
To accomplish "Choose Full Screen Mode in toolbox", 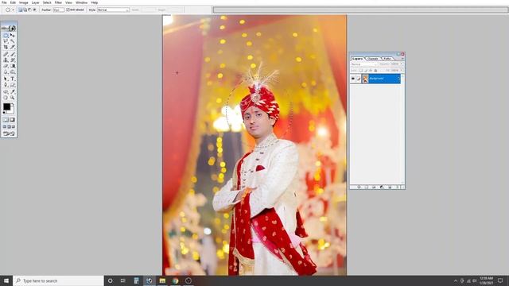I will 14,127.
